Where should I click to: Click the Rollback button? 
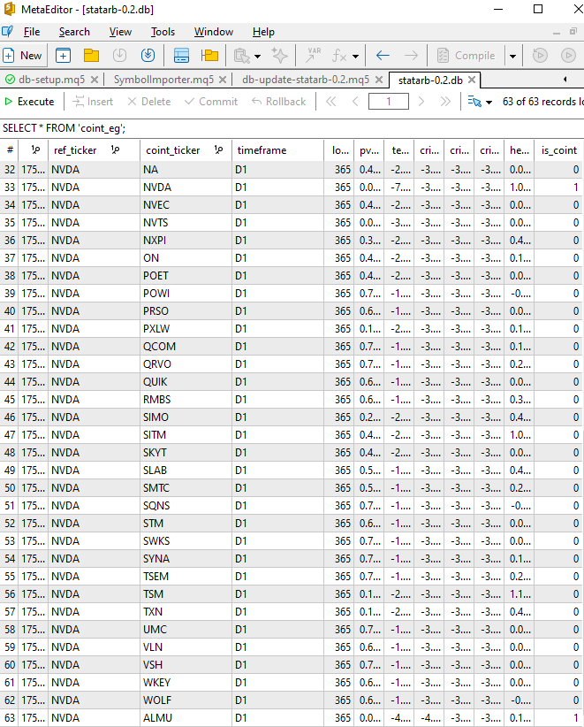tap(279, 102)
